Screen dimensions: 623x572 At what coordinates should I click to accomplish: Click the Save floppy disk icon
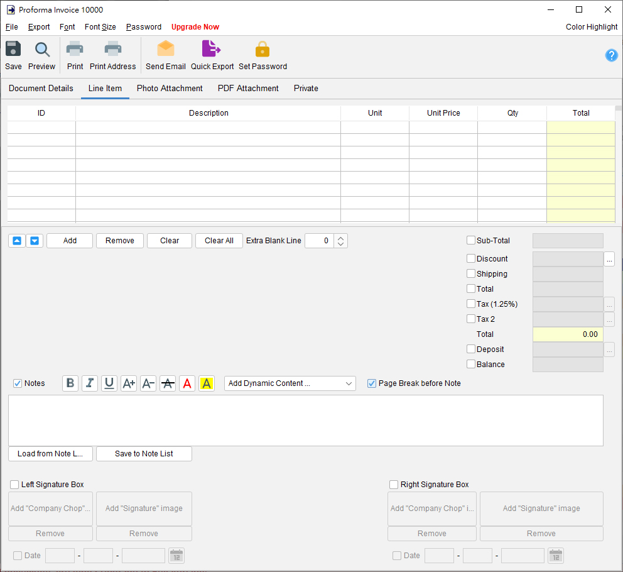[x=13, y=49]
